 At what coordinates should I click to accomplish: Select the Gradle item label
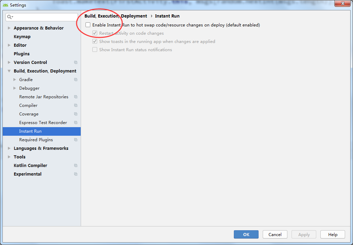26,79
